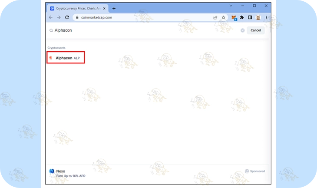Screen dimensions: 317x188
Task: Click the Alphacon coin logo icon
Action: coord(51,58)
